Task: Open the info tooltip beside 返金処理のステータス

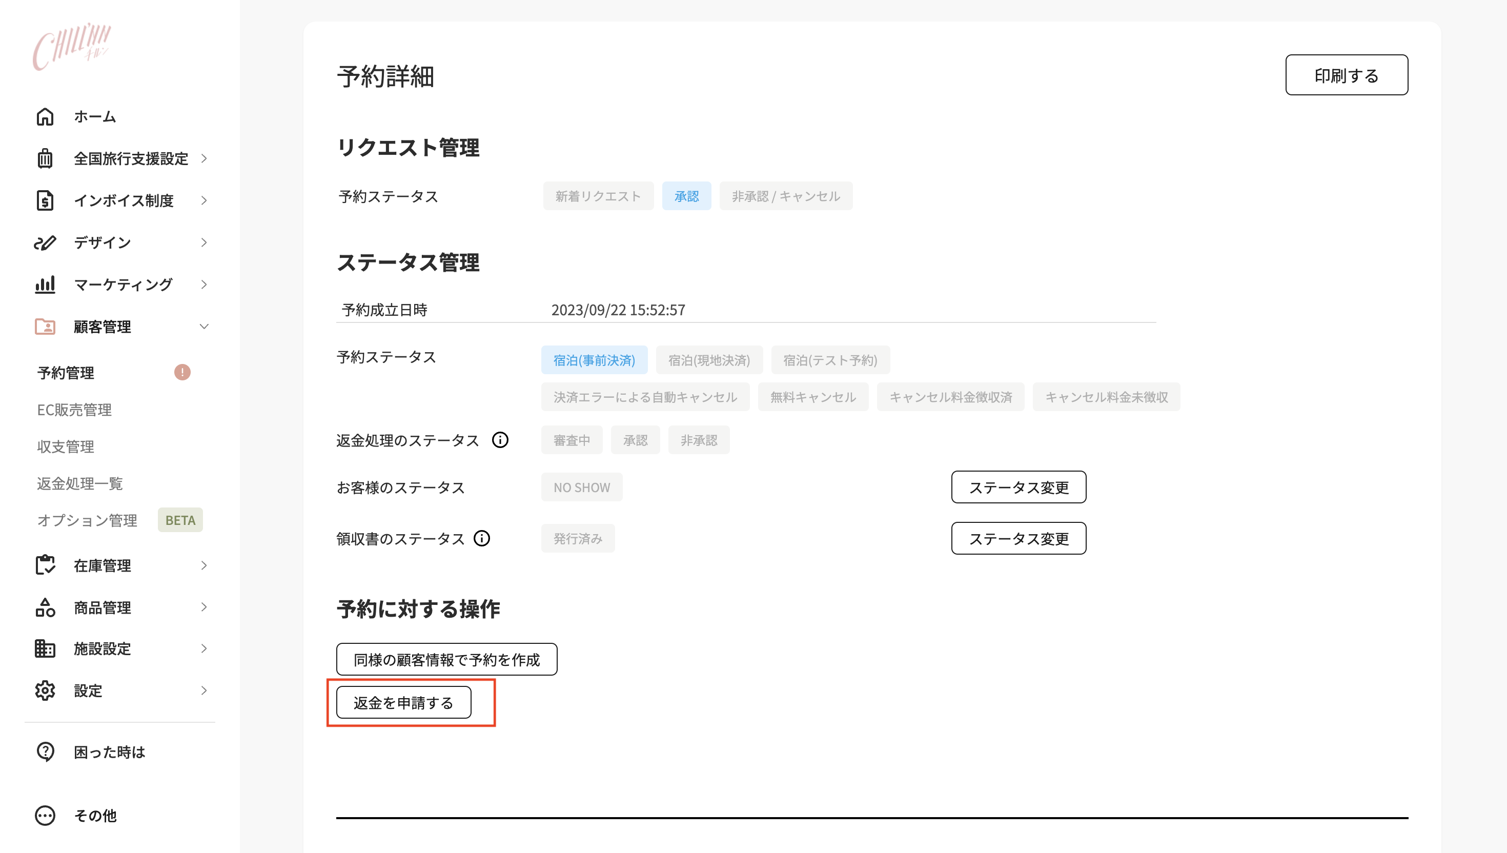Action: (x=500, y=440)
